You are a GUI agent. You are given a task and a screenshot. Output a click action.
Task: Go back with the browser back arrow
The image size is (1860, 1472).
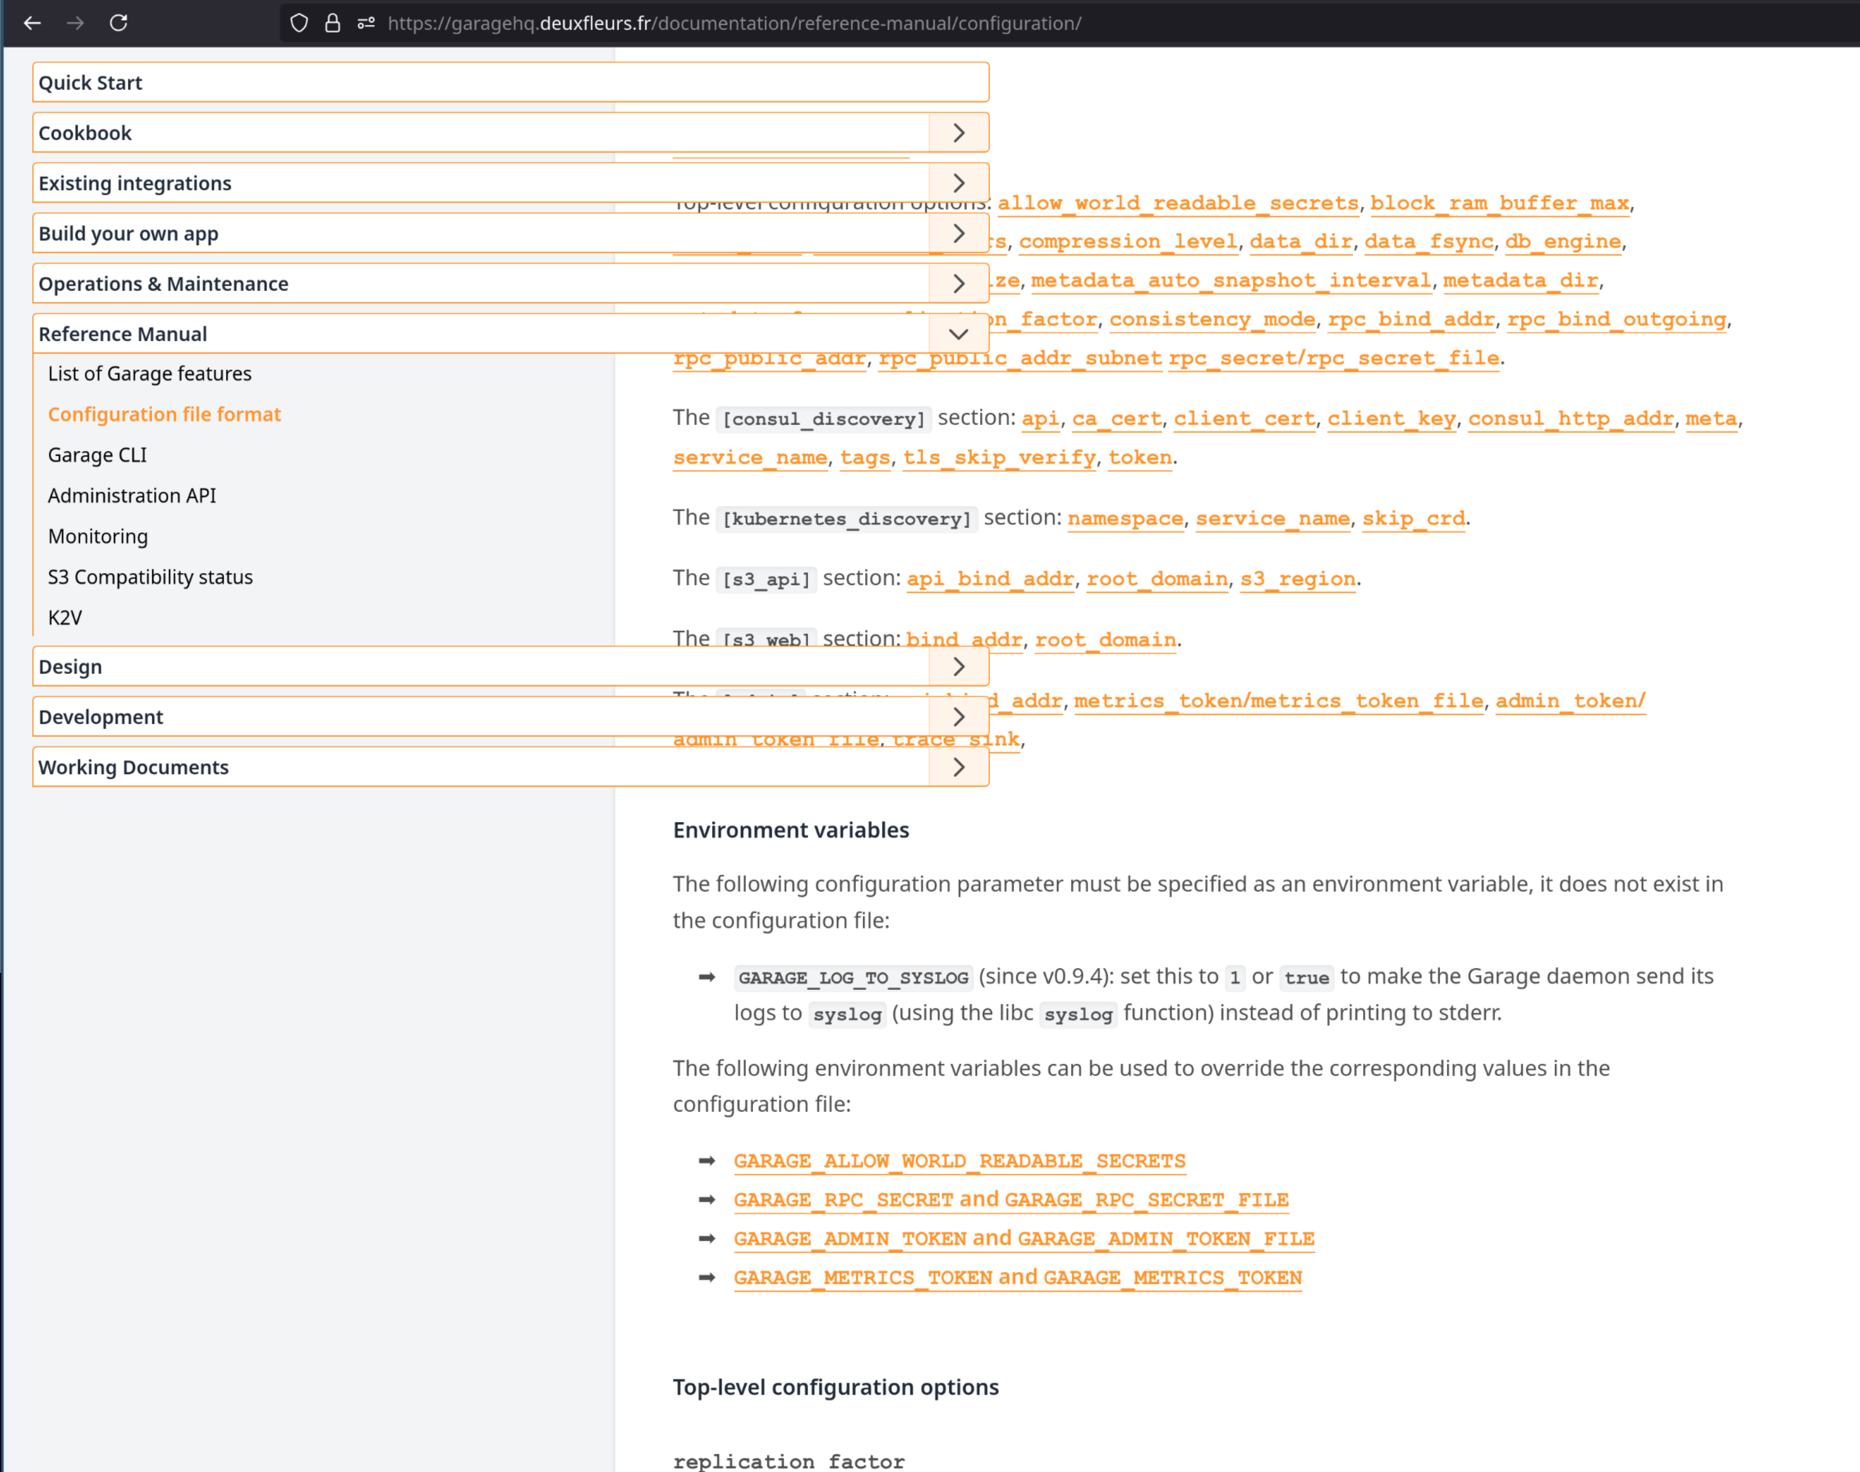[x=33, y=23]
